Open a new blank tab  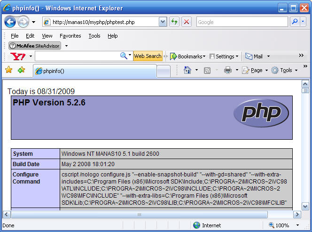[x=164, y=72]
